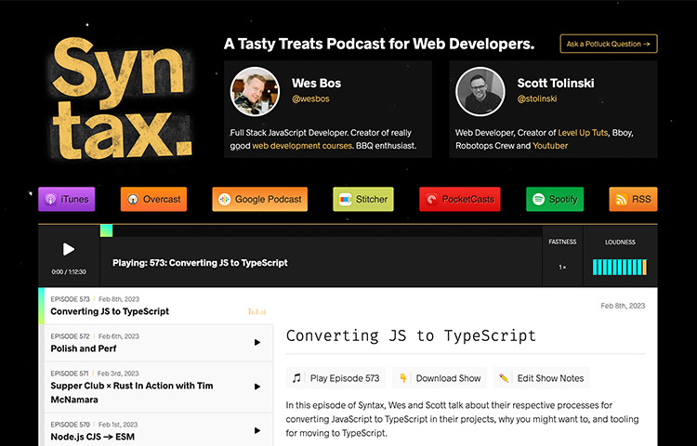Change the Fastness 1× speed control
697x446 pixels.
point(562,267)
